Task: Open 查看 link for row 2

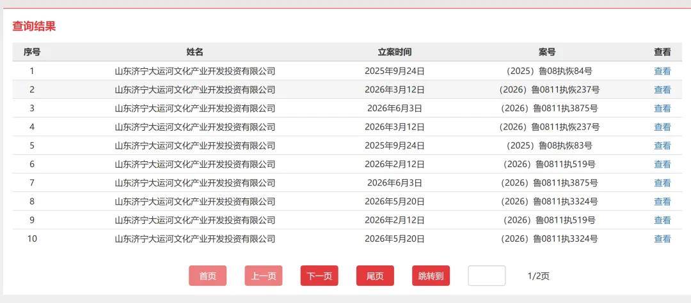Action: pos(662,89)
